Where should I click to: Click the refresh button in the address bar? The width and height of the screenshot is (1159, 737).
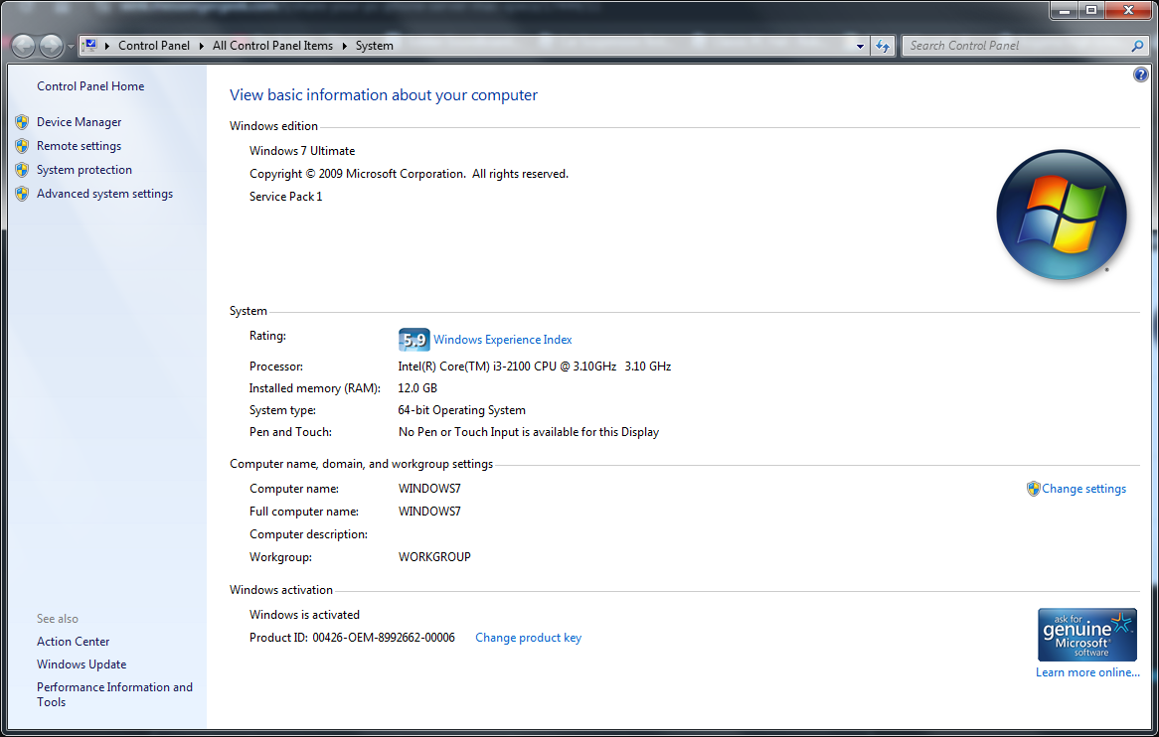click(883, 46)
